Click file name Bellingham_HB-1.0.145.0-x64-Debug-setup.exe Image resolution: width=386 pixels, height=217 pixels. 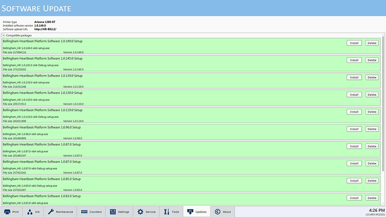click(x=31, y=65)
